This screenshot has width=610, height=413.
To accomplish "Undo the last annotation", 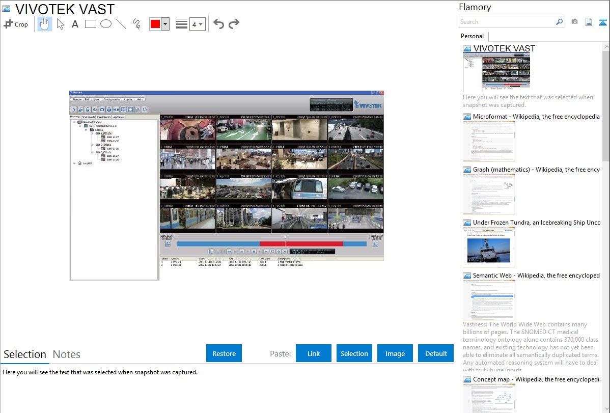I will tap(218, 24).
